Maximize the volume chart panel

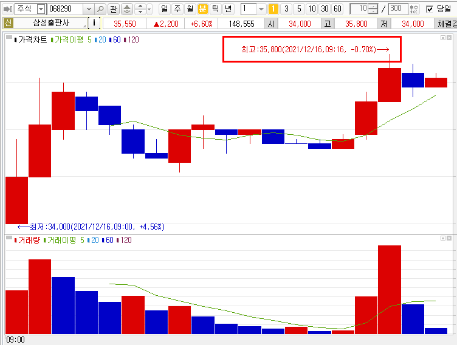442,238
